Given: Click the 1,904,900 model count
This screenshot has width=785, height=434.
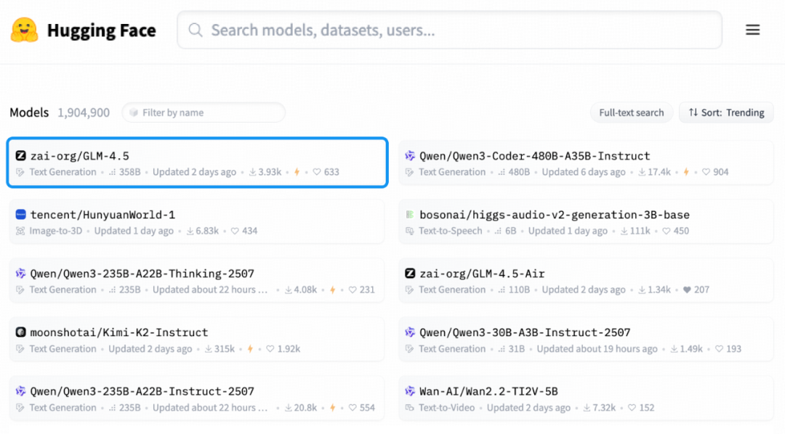Looking at the screenshot, I should (84, 112).
